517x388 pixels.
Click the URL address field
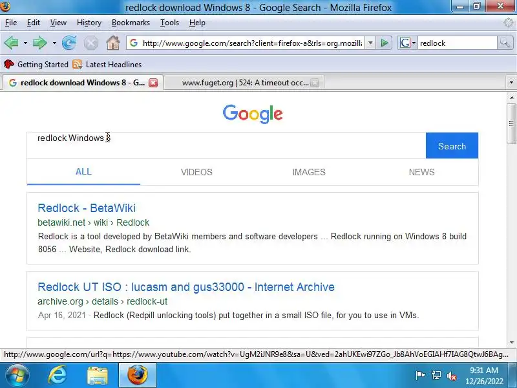click(252, 43)
